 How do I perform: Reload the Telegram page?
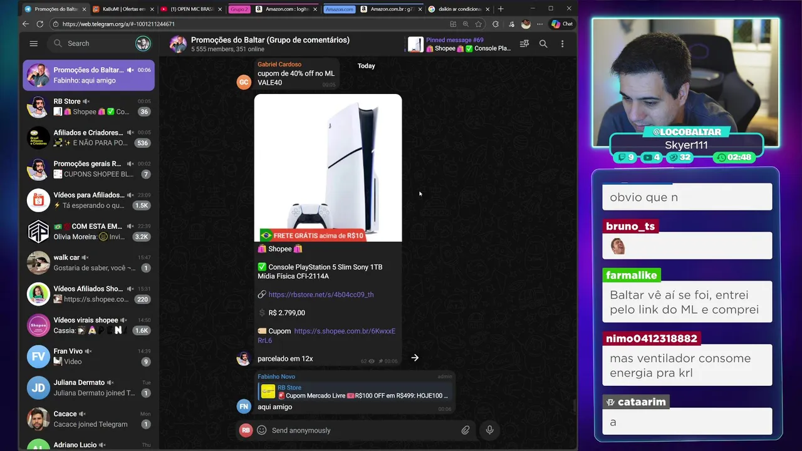pos(40,24)
